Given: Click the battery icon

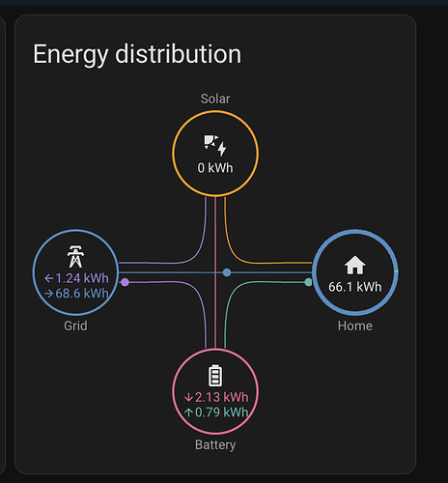Looking at the screenshot, I should click(215, 376).
